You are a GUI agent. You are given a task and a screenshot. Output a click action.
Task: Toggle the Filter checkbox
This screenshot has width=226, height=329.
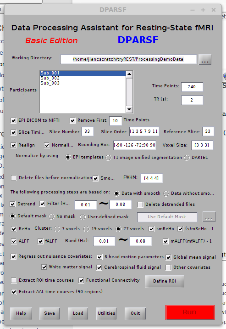[x=42, y=204]
